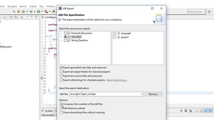Enable Export refactorings for checked projects

(61, 80)
